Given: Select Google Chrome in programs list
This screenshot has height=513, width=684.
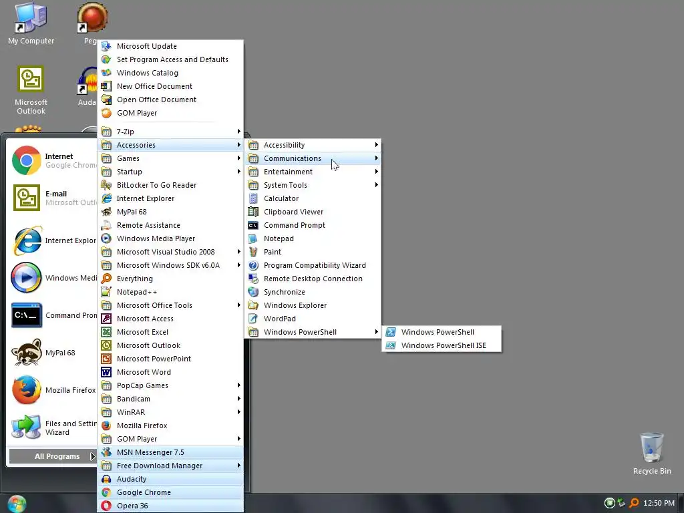Looking at the screenshot, I should (170, 492).
